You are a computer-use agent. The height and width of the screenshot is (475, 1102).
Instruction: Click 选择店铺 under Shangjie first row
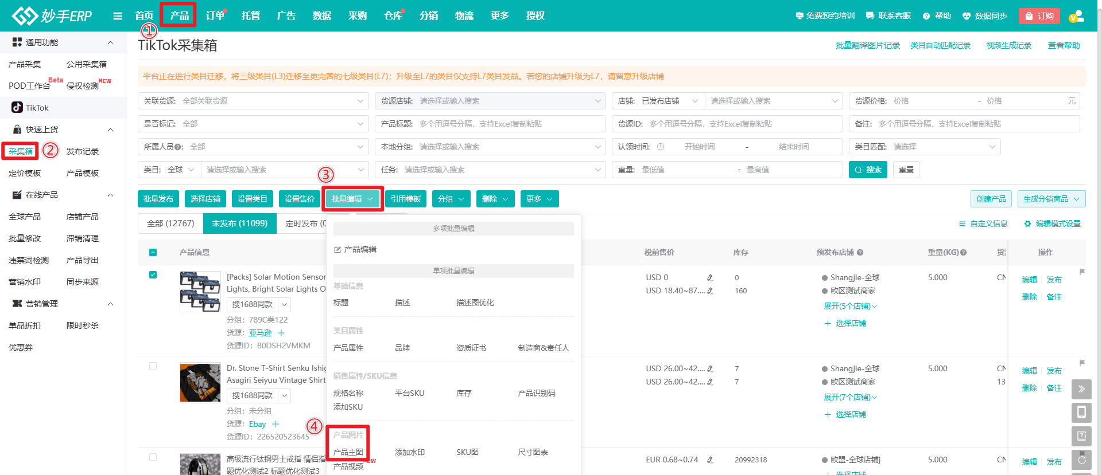pyautogui.click(x=845, y=323)
